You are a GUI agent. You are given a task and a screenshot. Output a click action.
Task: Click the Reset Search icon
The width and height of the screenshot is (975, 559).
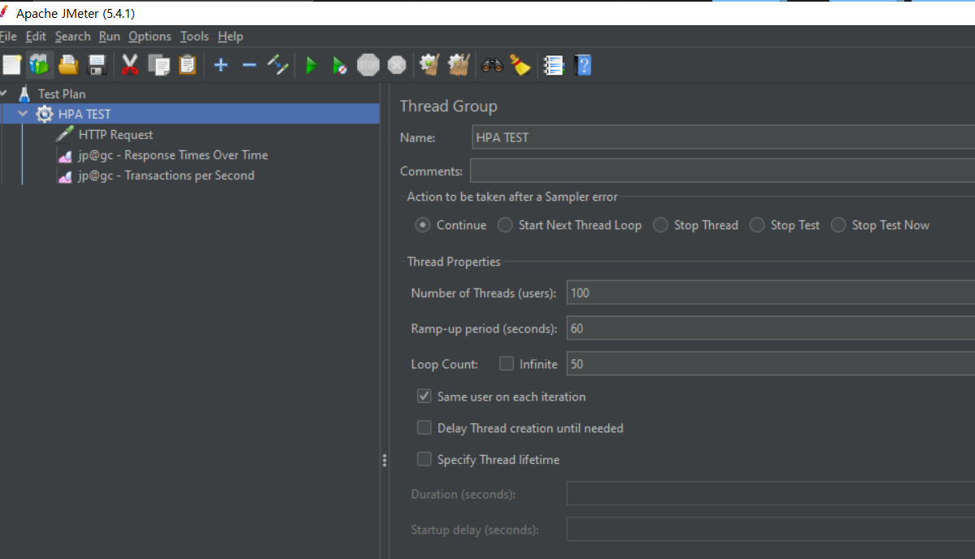520,65
